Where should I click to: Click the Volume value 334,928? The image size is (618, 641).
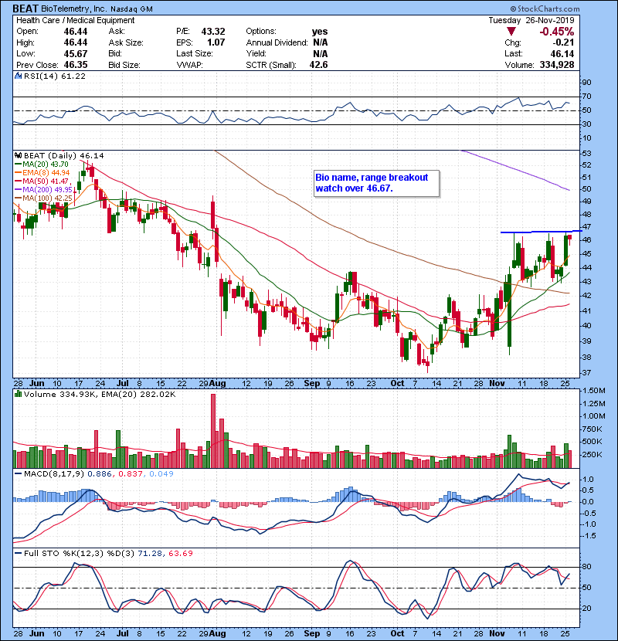click(557, 65)
